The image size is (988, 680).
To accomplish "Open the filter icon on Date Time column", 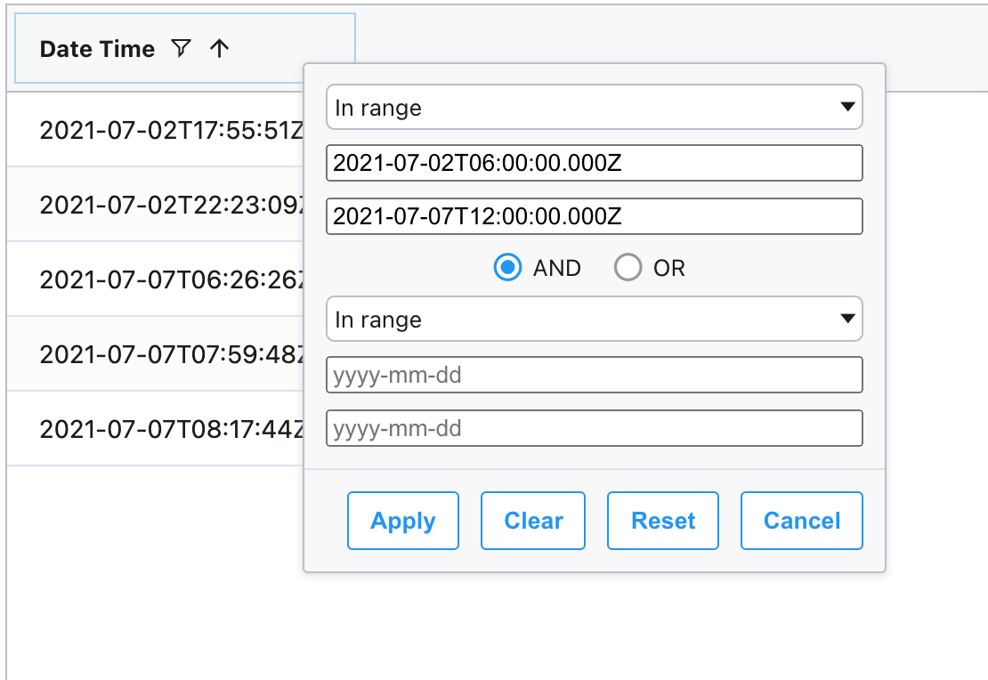I will (x=181, y=49).
